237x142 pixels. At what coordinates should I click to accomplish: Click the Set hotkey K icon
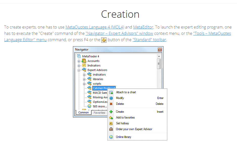coord(111,123)
